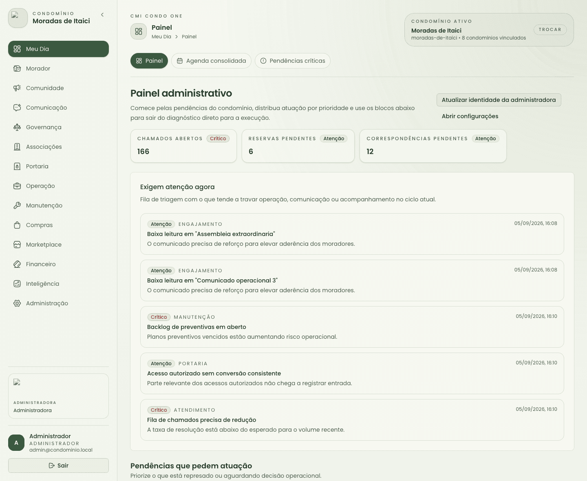Open Backlog de preventivas em aberto alert
The image size is (587, 481).
(x=352, y=327)
